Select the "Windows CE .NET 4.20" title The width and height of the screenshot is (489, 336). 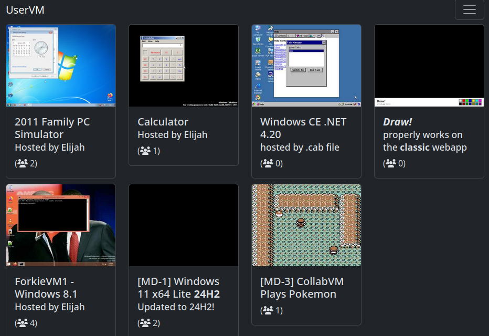(303, 128)
